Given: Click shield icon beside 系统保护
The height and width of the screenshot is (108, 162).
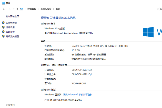Looking at the screenshot, I should pos(4,32).
